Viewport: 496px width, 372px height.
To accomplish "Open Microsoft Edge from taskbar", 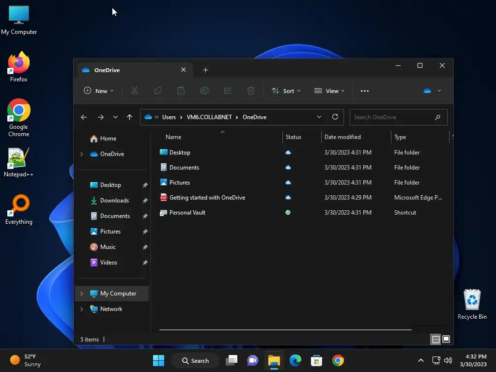I will pos(295,360).
